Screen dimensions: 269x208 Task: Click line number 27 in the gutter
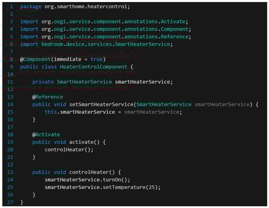click(x=10, y=202)
